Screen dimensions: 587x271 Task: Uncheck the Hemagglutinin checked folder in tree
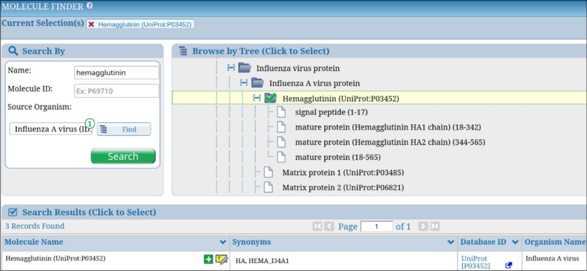coord(271,98)
